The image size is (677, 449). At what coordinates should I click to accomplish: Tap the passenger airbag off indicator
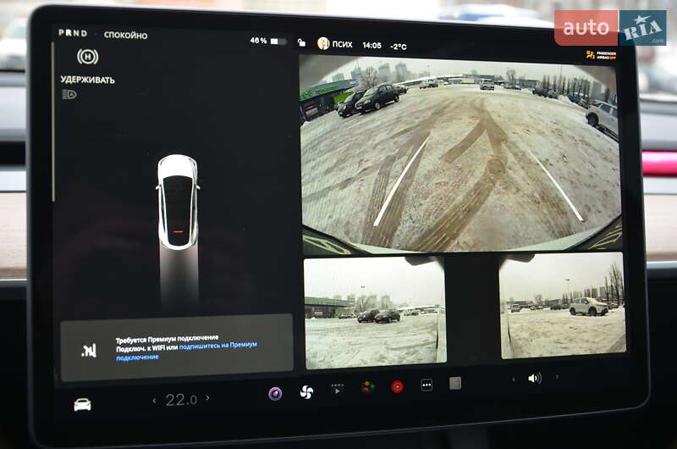point(601,55)
